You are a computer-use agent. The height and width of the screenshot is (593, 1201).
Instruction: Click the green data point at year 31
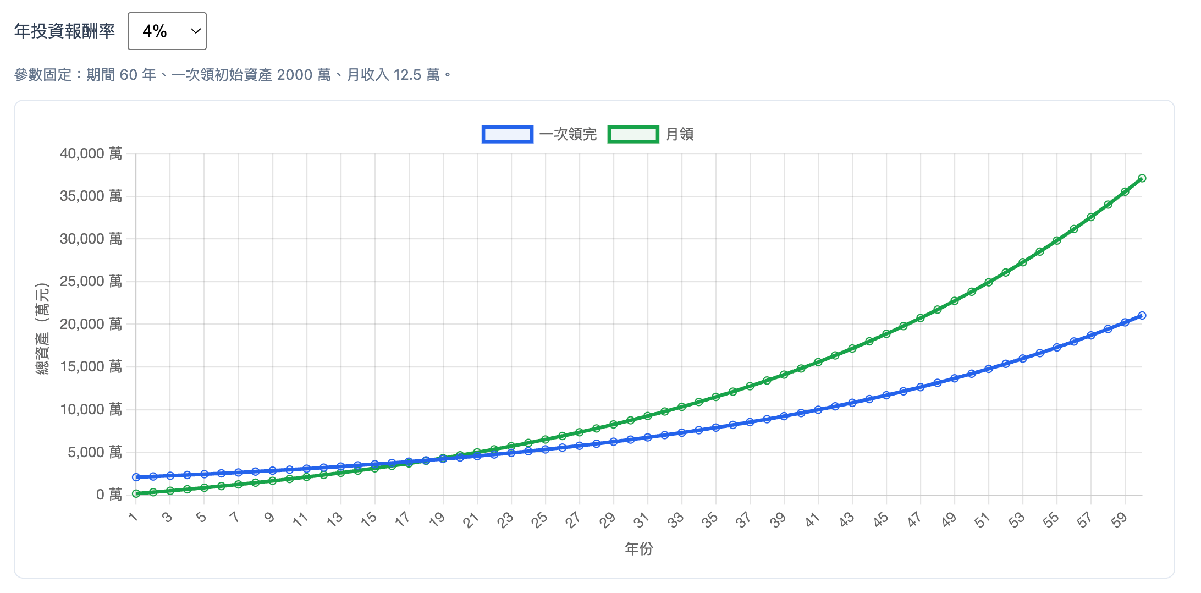[648, 416]
